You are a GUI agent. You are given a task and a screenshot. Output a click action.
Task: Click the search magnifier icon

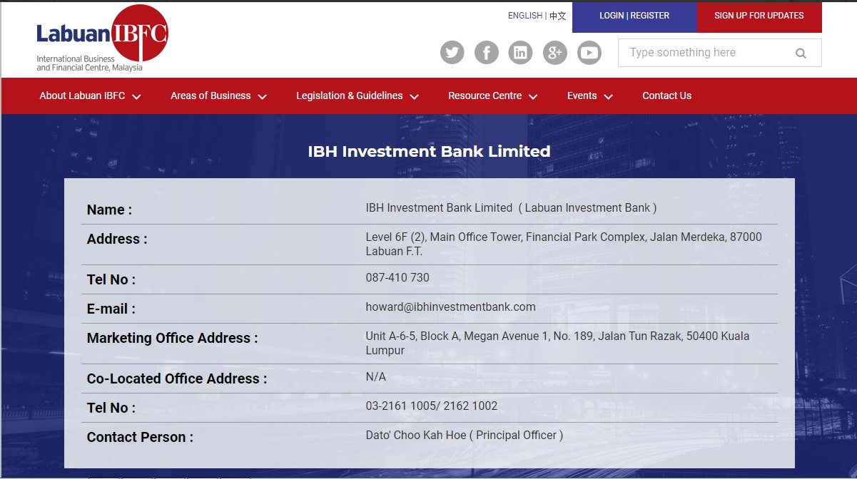point(801,52)
